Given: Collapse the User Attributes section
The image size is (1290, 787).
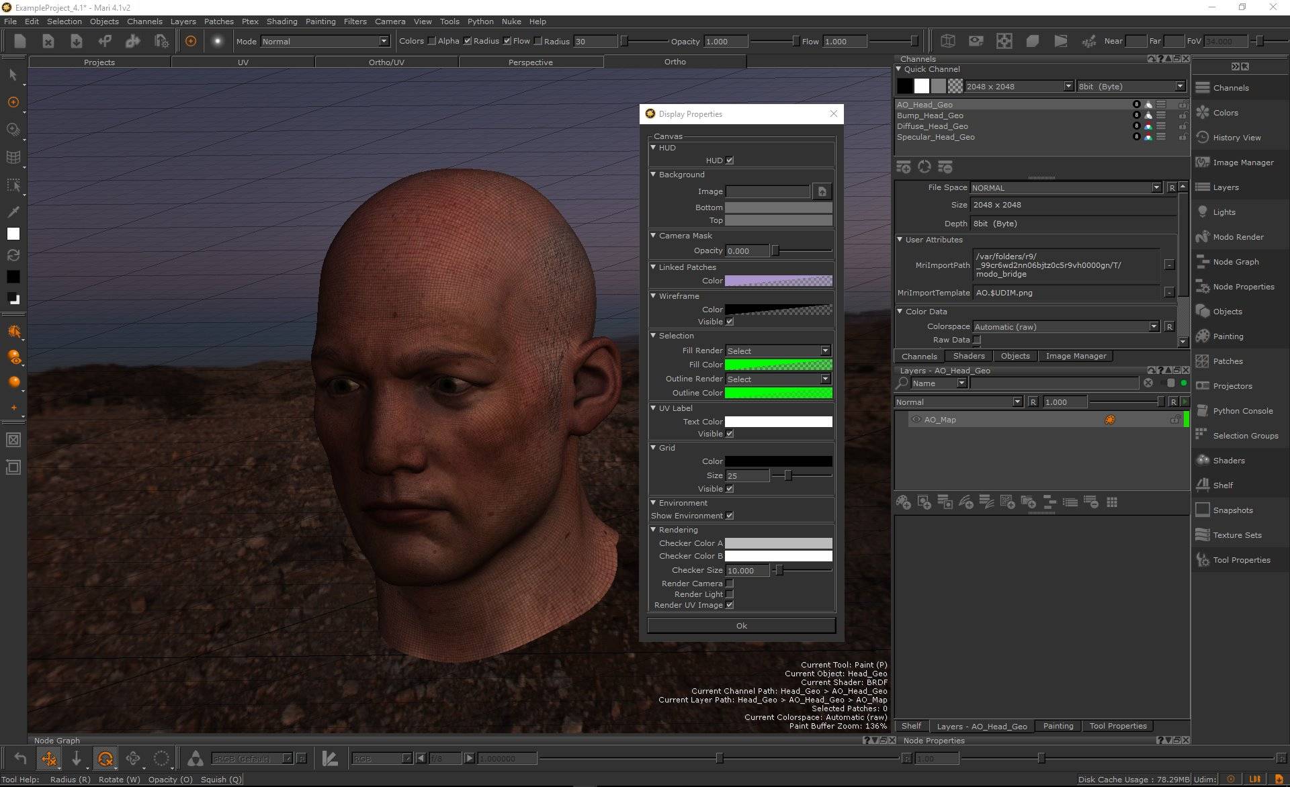Looking at the screenshot, I should coord(900,240).
